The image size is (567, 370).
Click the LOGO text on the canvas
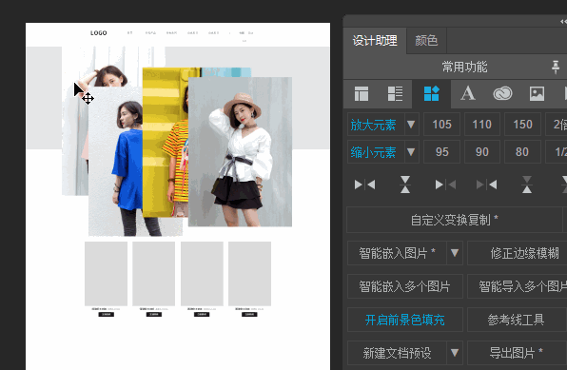pos(99,33)
